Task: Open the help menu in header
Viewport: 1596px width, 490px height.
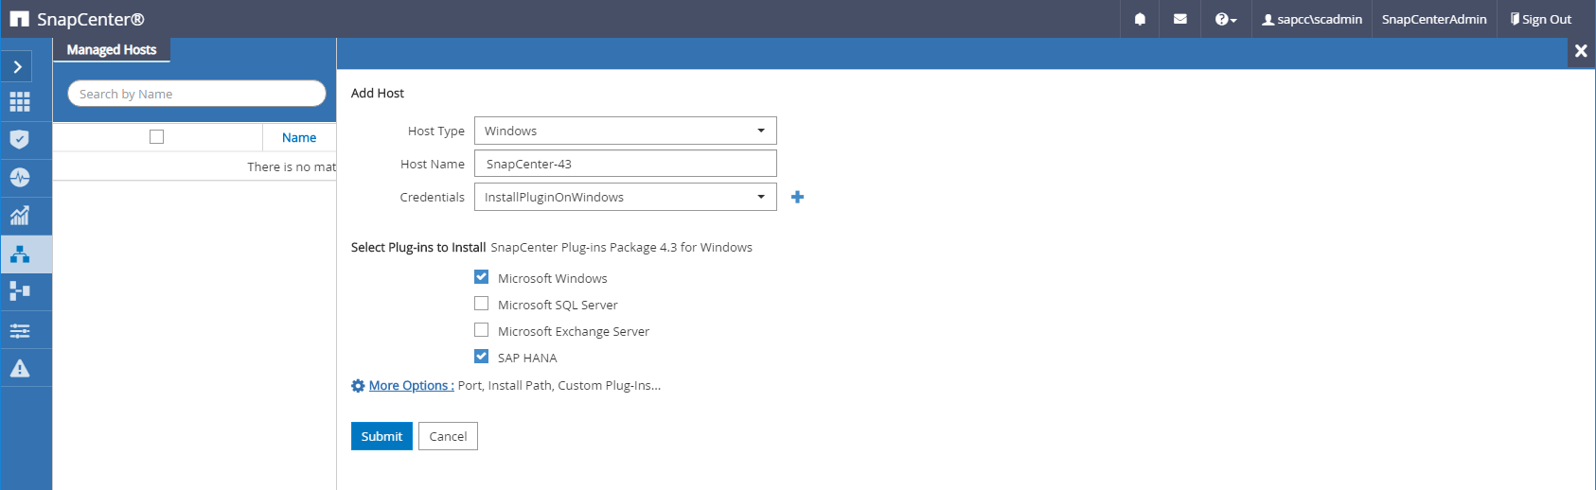Action: pyautogui.click(x=1225, y=19)
